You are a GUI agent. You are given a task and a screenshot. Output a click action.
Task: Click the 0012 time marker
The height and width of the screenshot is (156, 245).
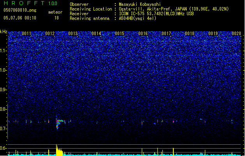(50, 34)
